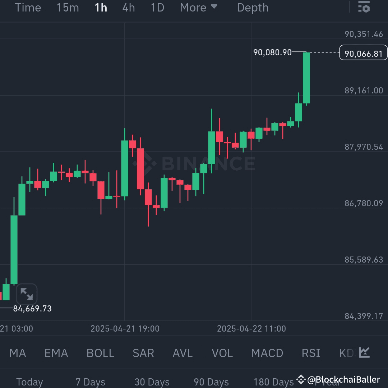Enable the RSI indicator
The width and height of the screenshot is (388, 388).
pos(310,353)
